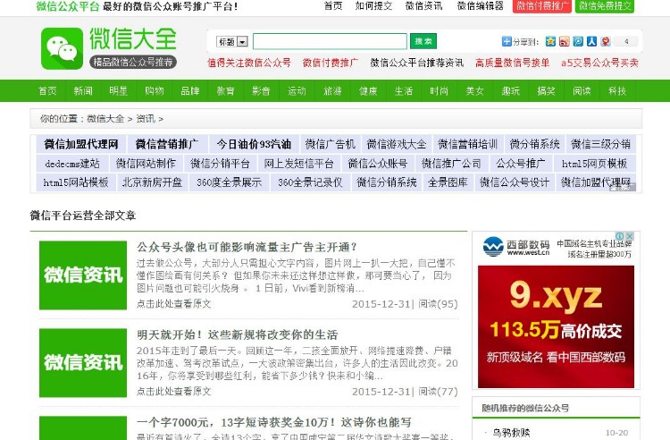Select the 美女 navigation item
This screenshot has width=670, height=440.
474,90
